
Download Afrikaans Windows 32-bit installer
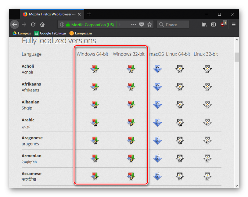click(131, 87)
